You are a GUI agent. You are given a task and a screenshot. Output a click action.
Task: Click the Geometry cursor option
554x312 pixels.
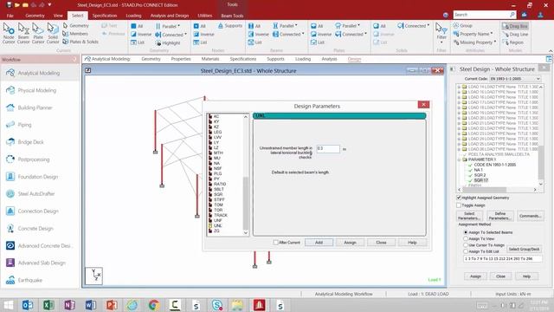(75, 25)
